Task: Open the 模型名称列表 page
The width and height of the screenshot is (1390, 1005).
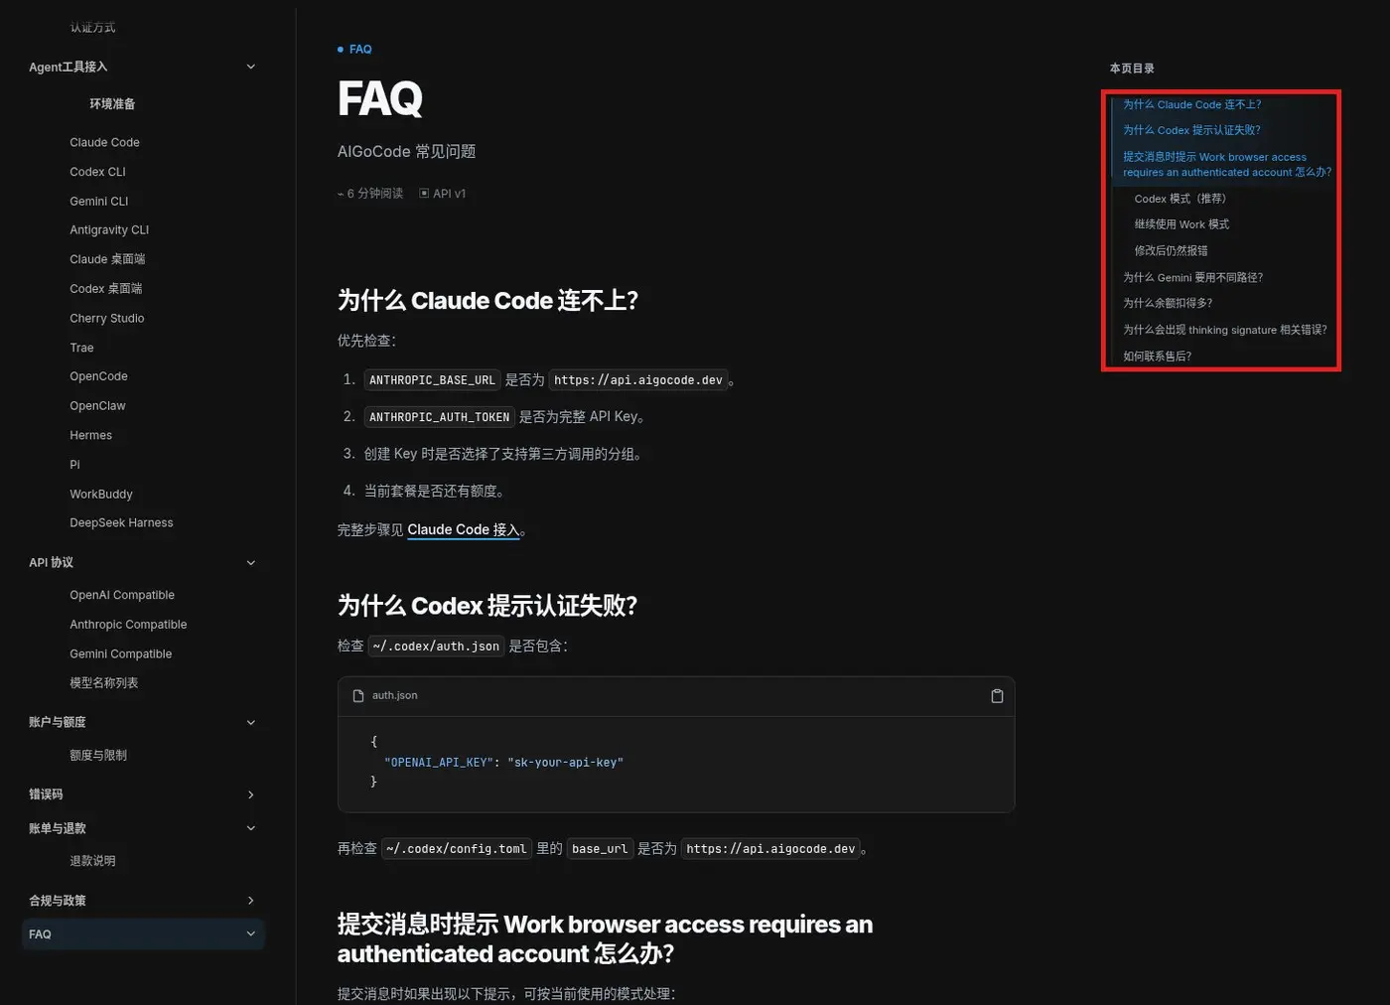Action: click(x=103, y=683)
